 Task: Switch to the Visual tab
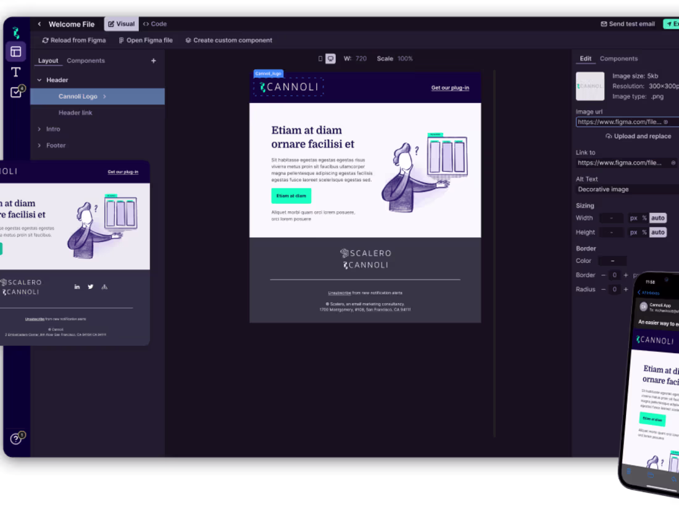pos(121,24)
